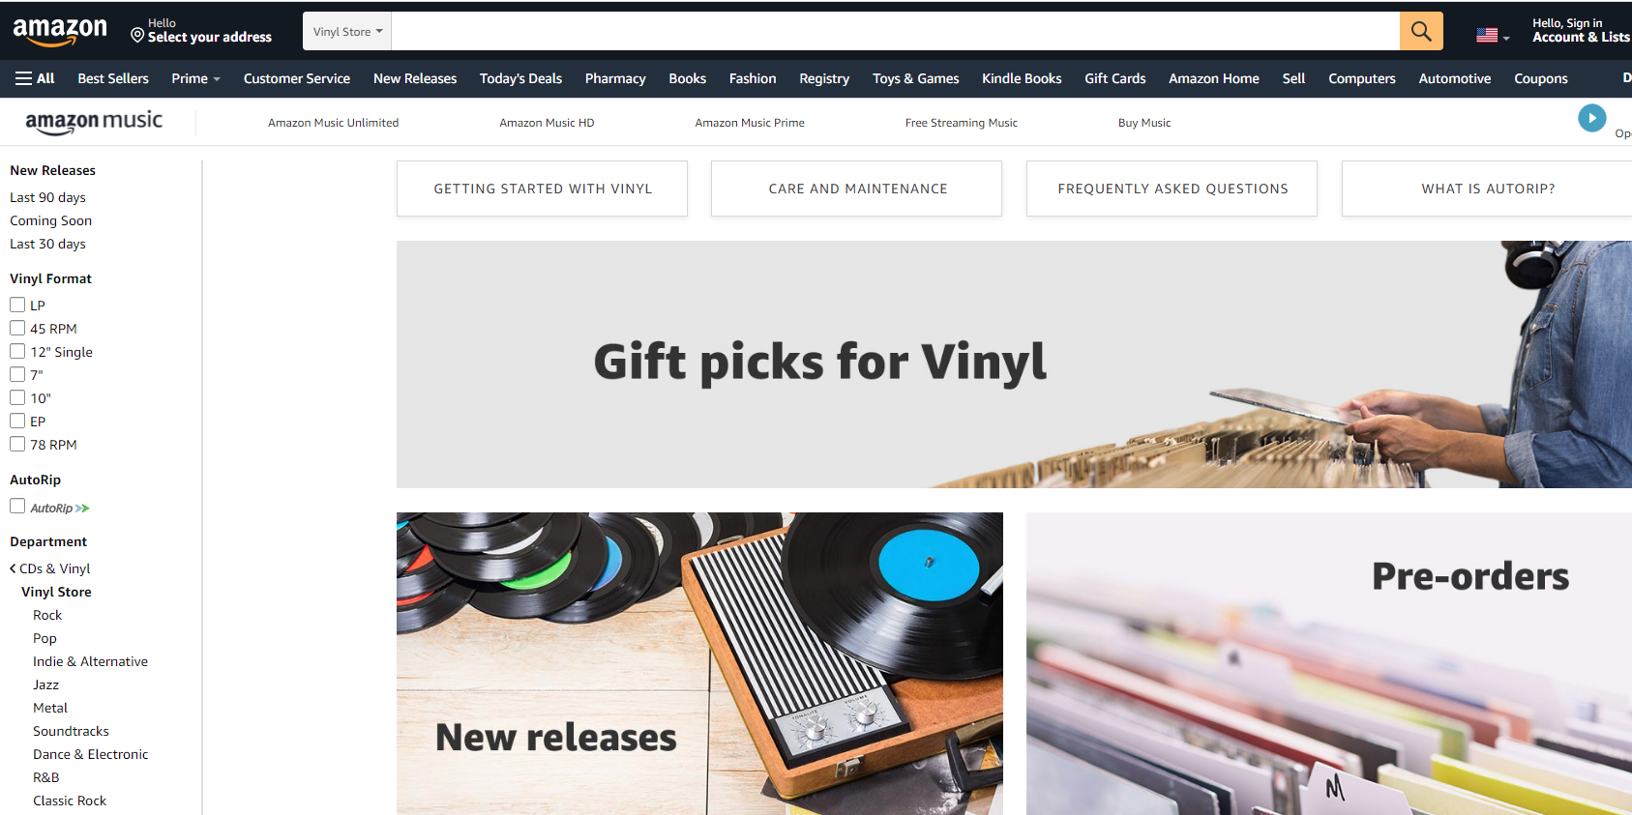
Task: Enable the 45 RPM checkbox
Action: click(17, 328)
